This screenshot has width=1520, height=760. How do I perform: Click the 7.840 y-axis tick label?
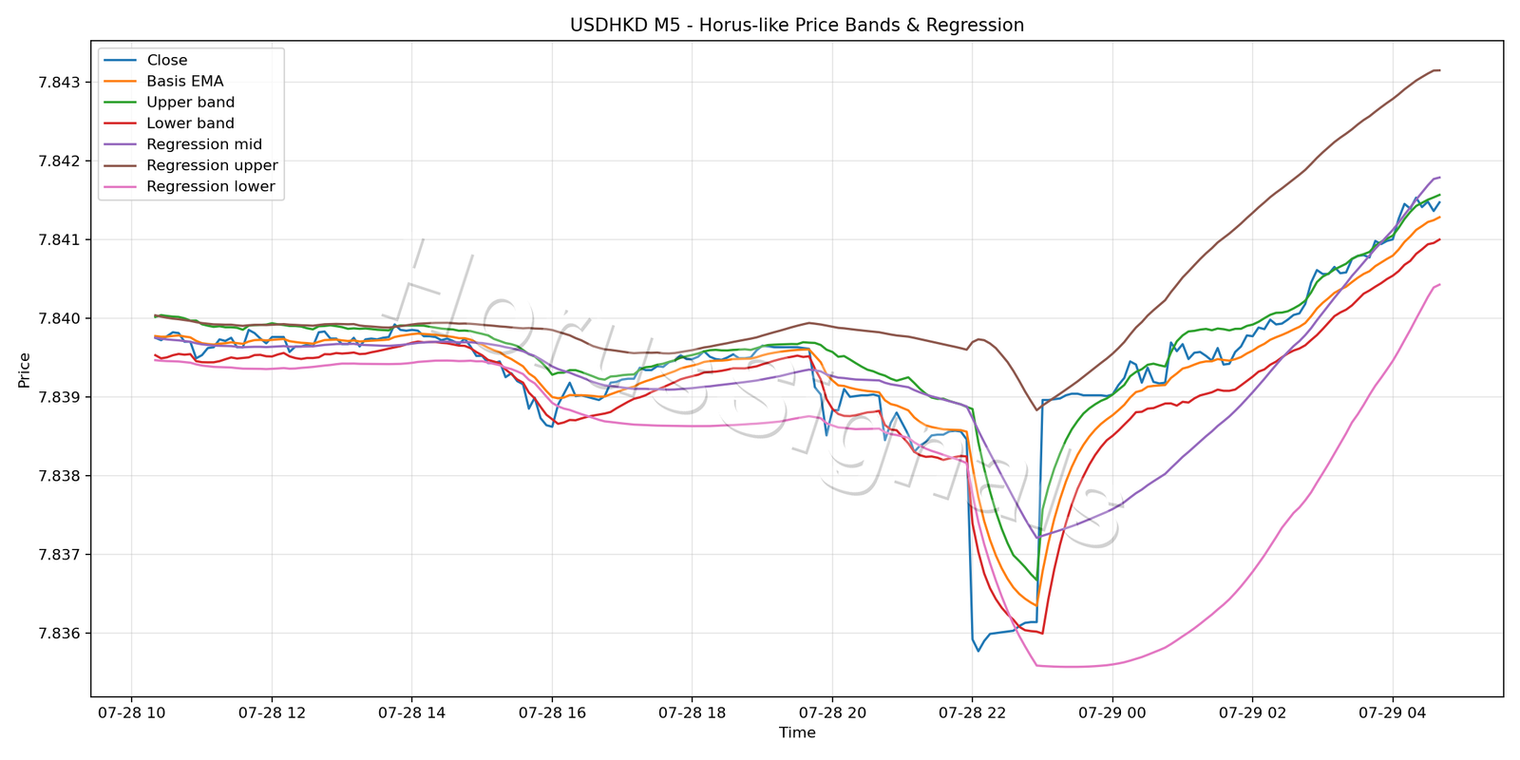pos(59,318)
